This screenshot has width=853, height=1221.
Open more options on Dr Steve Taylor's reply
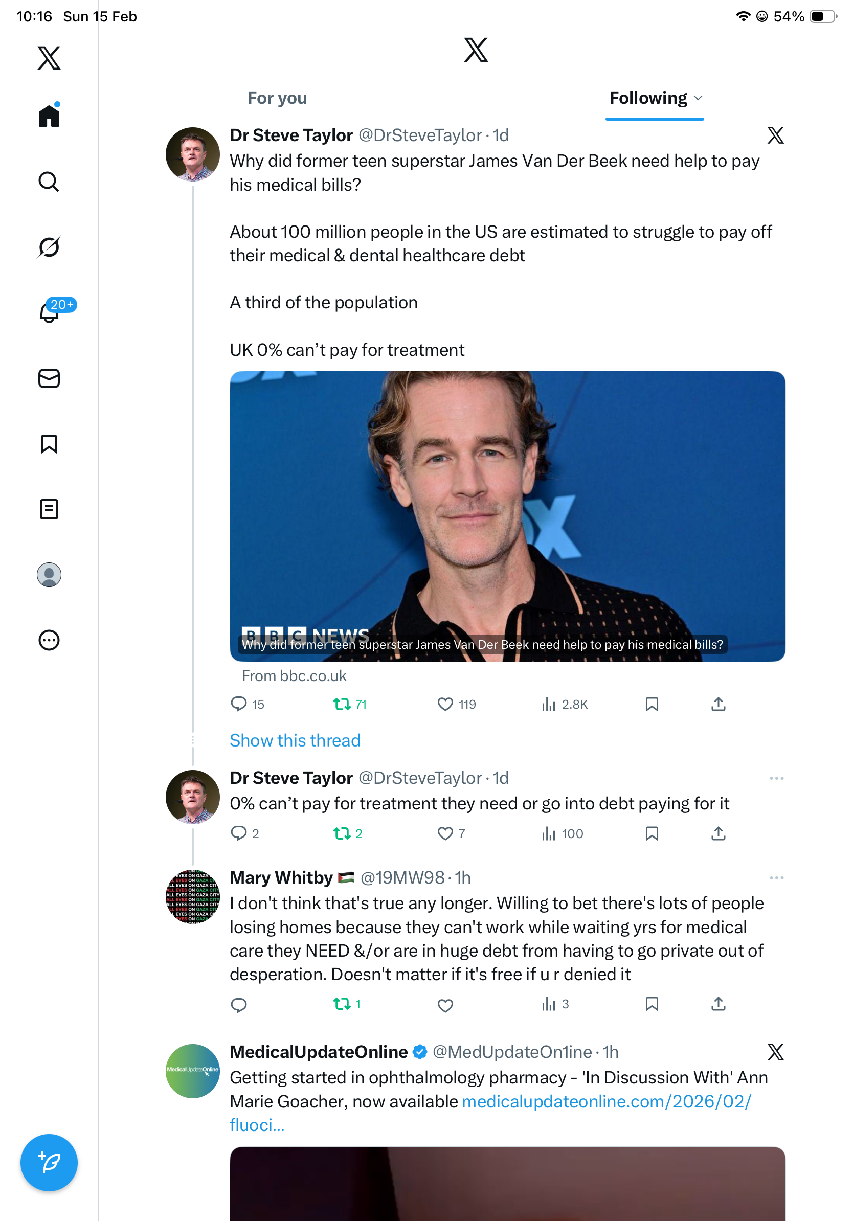[x=776, y=778]
